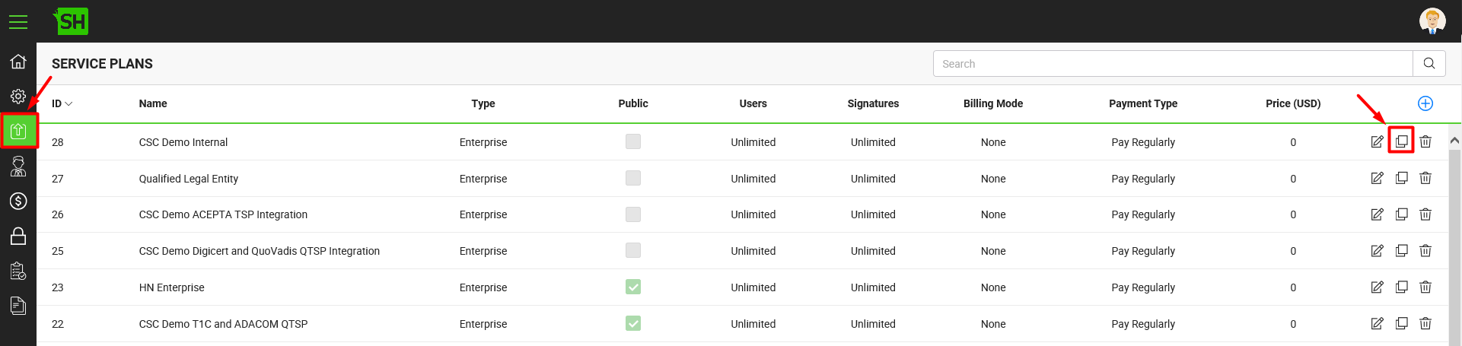Select the CSC Demo Internal name
This screenshot has height=346, width=1462.
pos(183,142)
